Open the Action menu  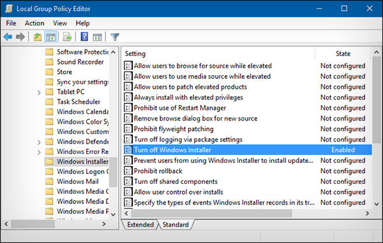[34, 23]
